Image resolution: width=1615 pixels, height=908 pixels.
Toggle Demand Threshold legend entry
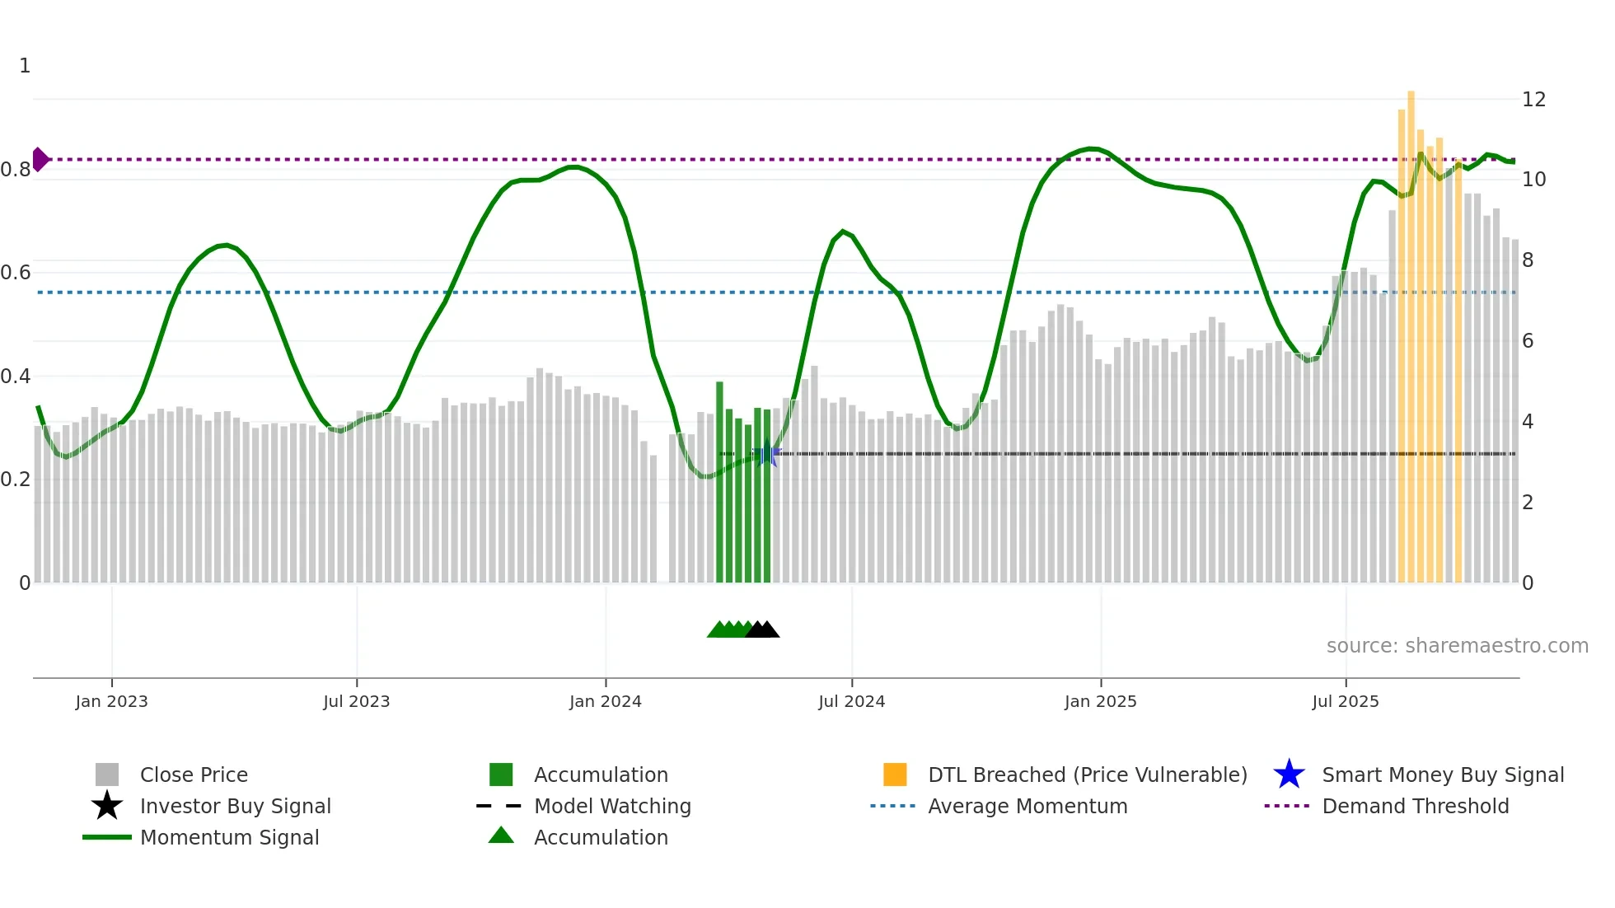click(1415, 806)
